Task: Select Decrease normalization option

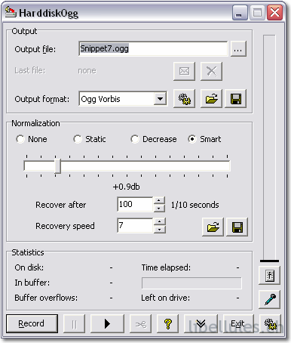Action: (x=154, y=139)
